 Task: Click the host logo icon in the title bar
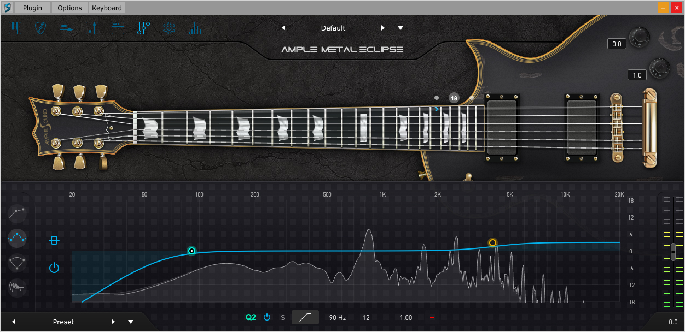click(x=8, y=8)
